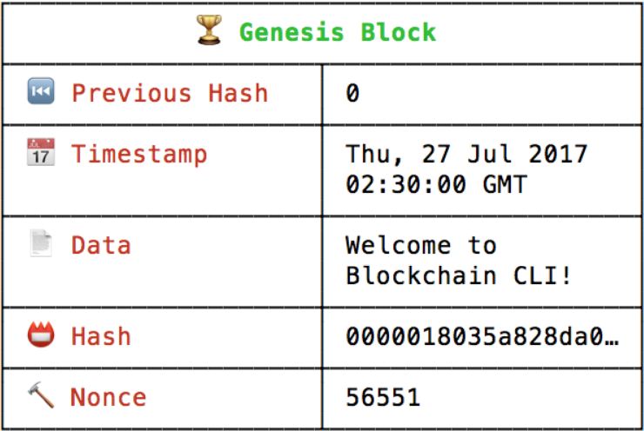The height and width of the screenshot is (431, 644).
Task: Click the Hash label
Action: click(101, 336)
